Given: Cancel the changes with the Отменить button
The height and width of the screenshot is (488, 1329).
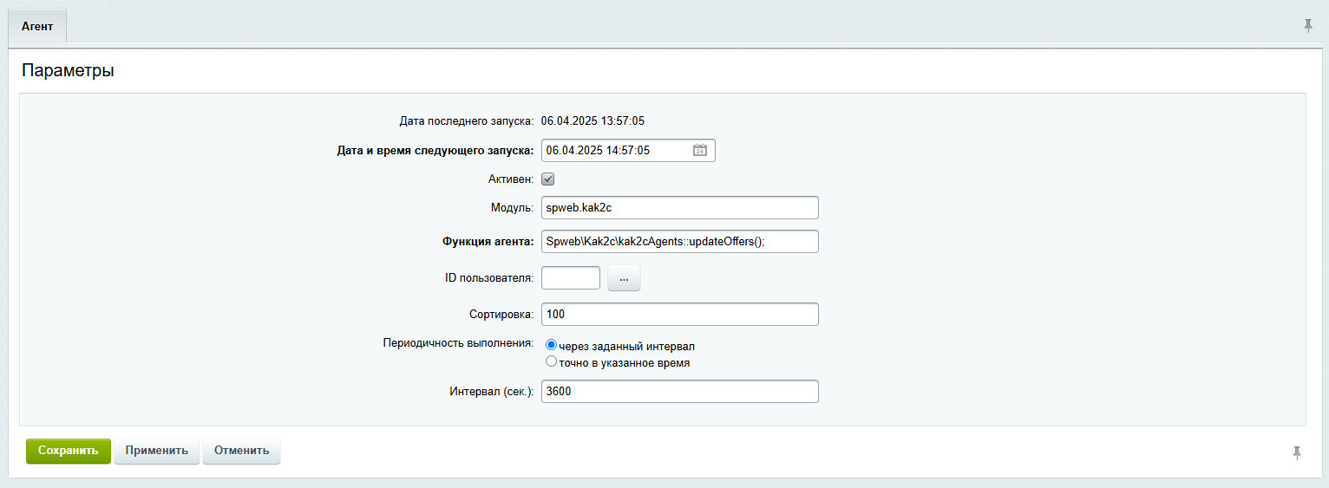Looking at the screenshot, I should [x=241, y=451].
